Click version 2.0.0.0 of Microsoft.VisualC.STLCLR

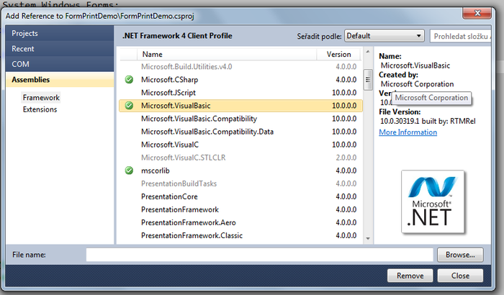(346, 158)
